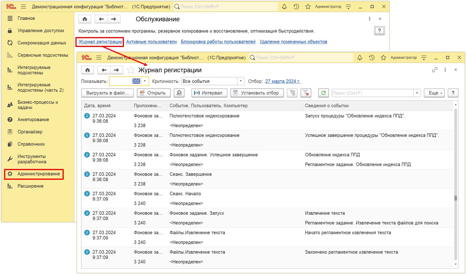This screenshot has width=466, height=274.
Task: Click Открыть button
Action: click(153, 93)
